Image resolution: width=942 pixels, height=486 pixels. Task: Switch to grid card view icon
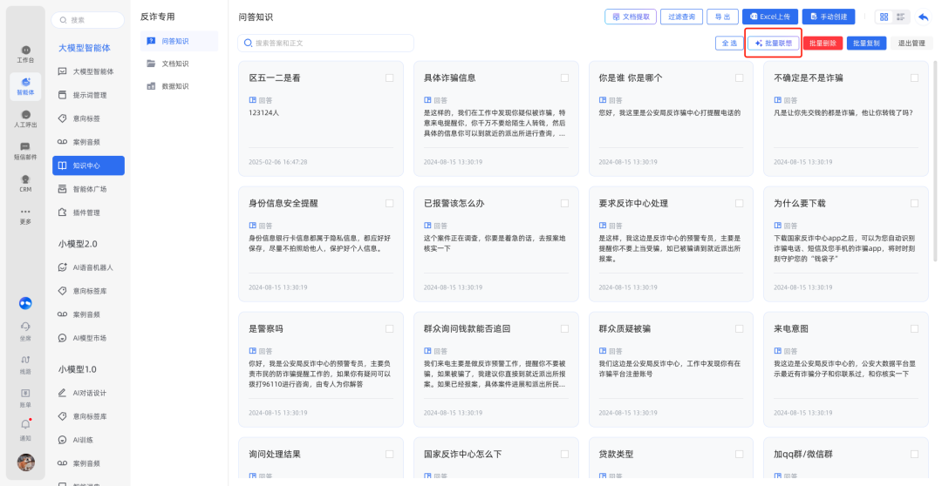[884, 17]
